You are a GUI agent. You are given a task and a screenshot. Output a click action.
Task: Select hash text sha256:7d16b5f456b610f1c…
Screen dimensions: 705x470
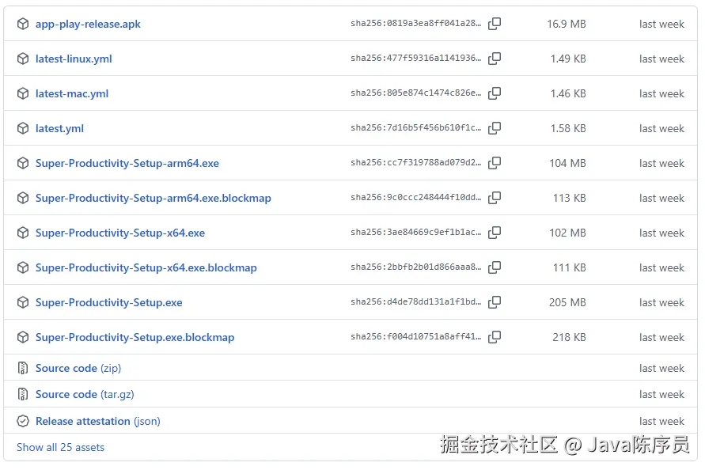click(x=416, y=127)
